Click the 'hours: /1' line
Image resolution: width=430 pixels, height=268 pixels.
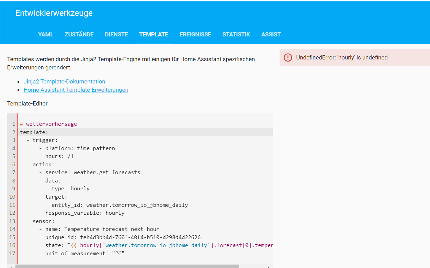pyautogui.click(x=59, y=156)
